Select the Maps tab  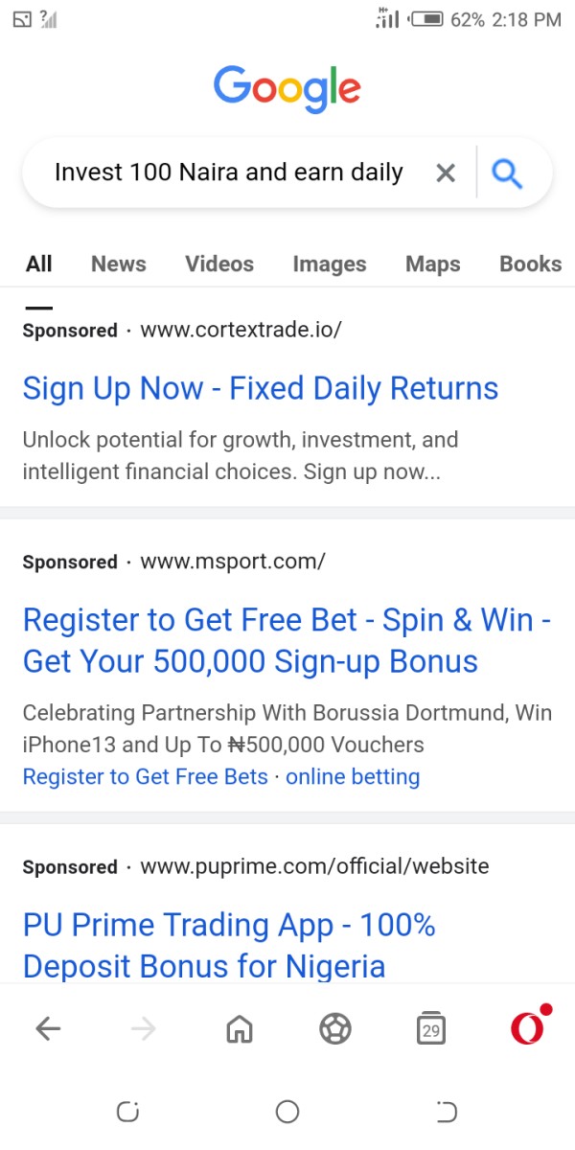pos(433,264)
